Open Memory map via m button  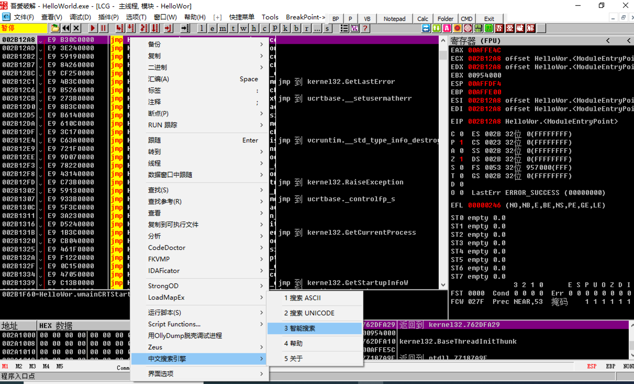click(223, 28)
